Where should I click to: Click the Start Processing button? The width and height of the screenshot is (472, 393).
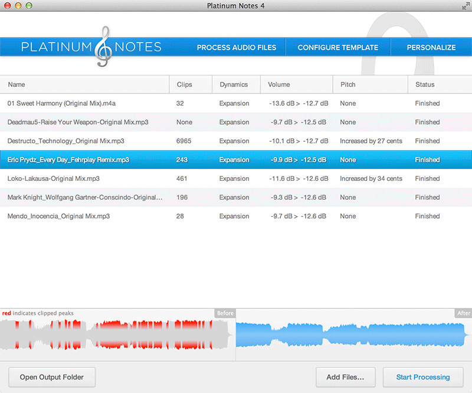coord(422,377)
